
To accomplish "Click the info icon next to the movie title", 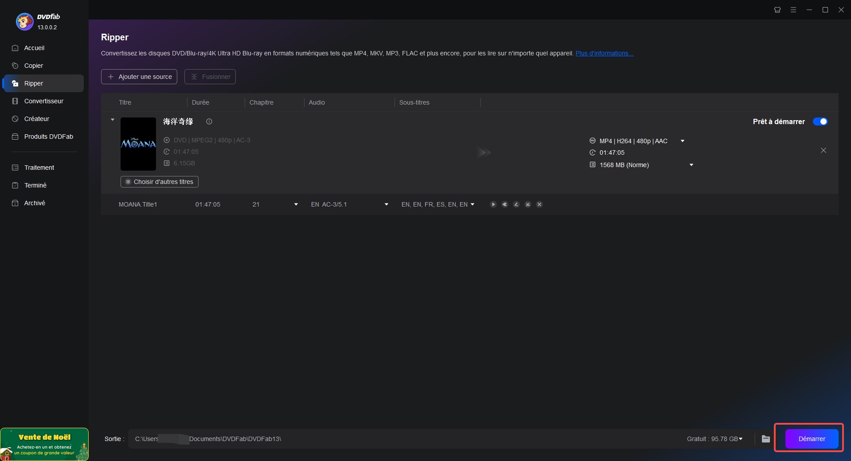I will pos(209,121).
